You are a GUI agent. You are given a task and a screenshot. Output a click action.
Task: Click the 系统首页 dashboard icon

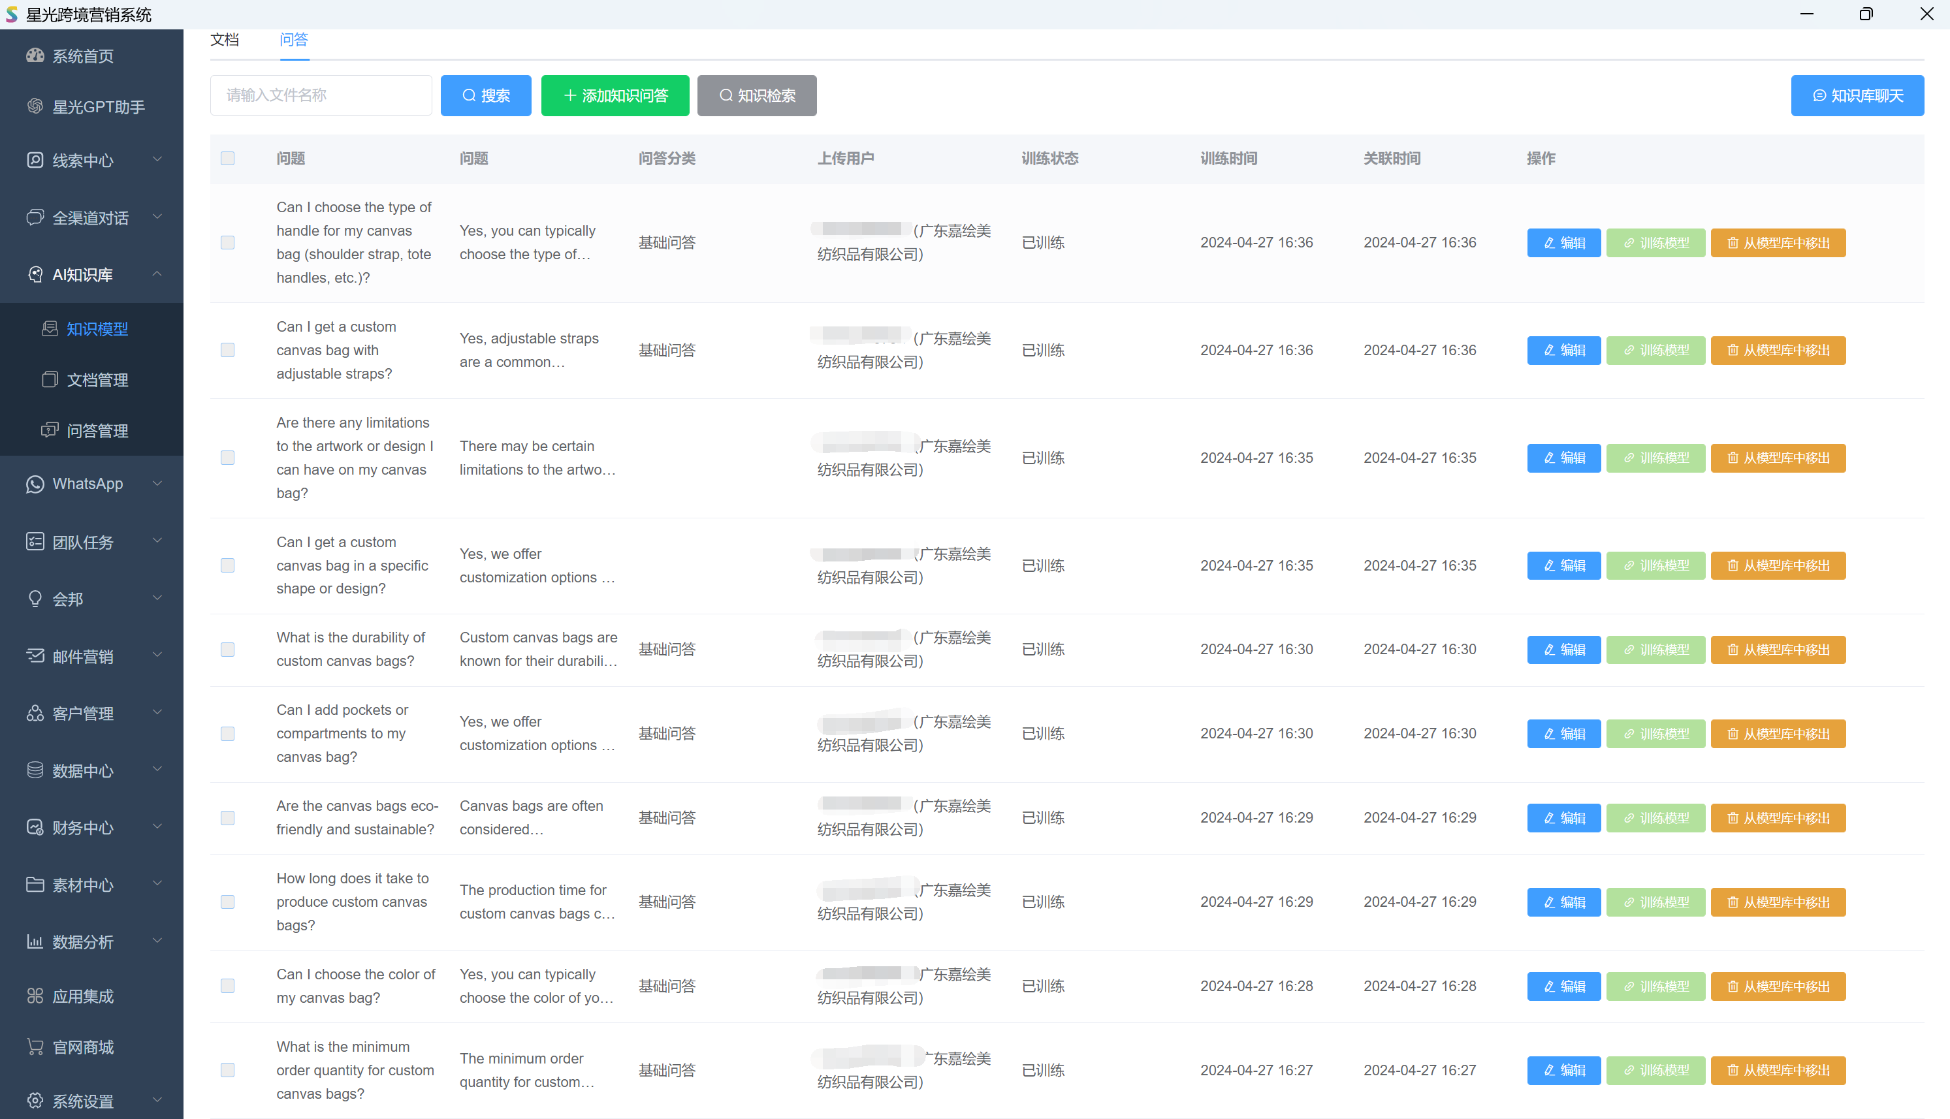point(35,55)
